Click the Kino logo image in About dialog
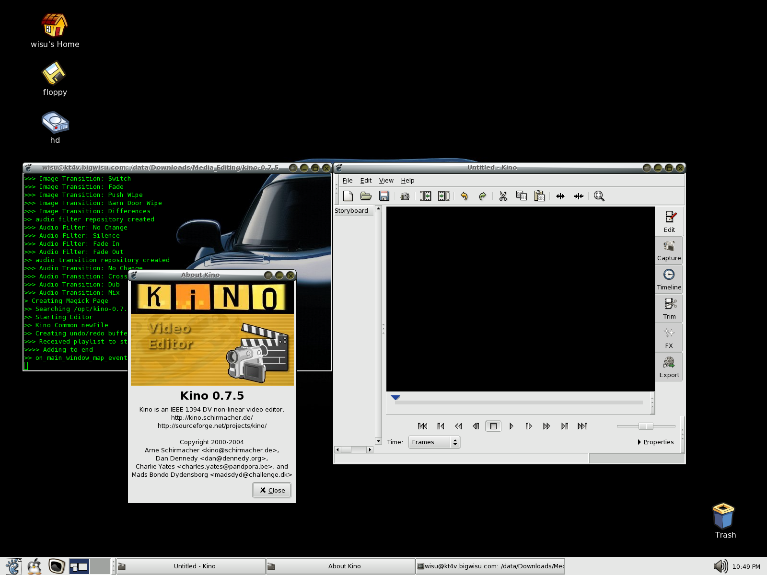Viewport: 767px width, 575px height. tap(212, 334)
